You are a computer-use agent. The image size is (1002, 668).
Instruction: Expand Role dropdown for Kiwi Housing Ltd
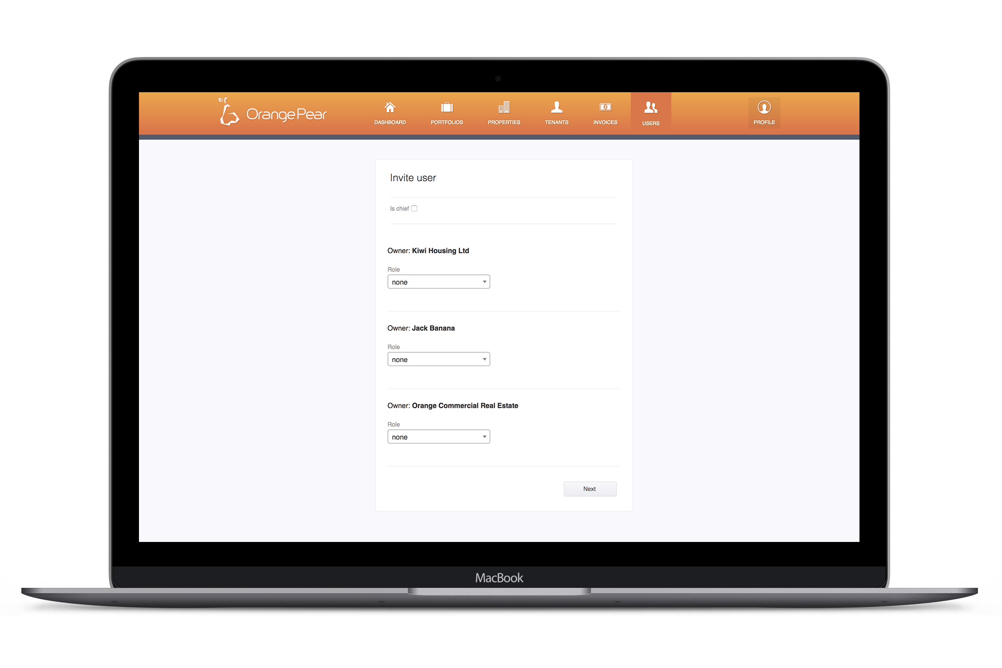tap(483, 282)
